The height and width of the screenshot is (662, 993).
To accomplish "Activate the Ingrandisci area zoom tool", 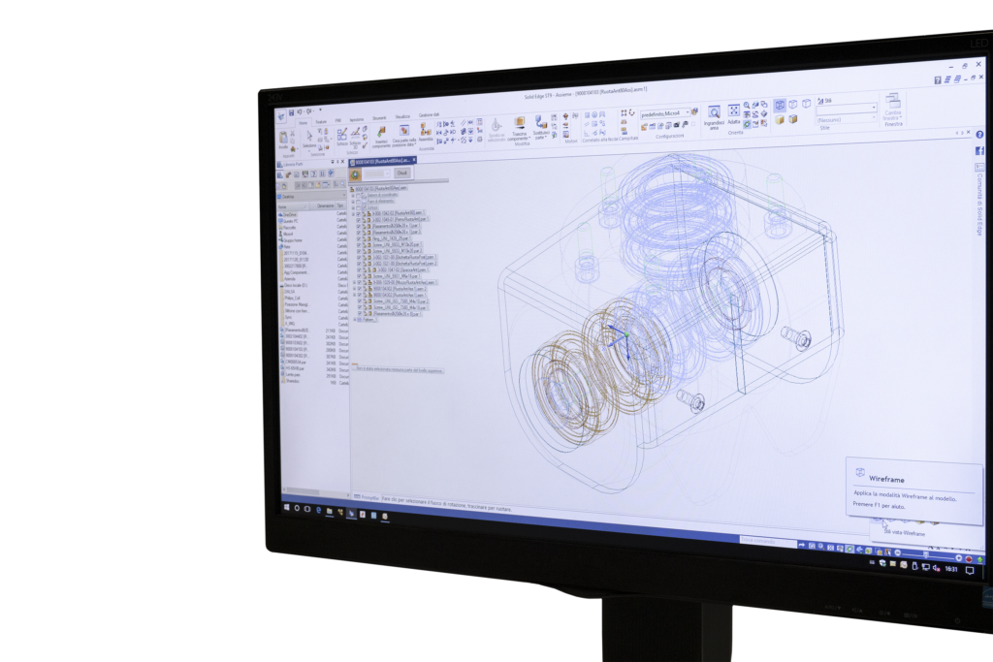I will point(714,112).
